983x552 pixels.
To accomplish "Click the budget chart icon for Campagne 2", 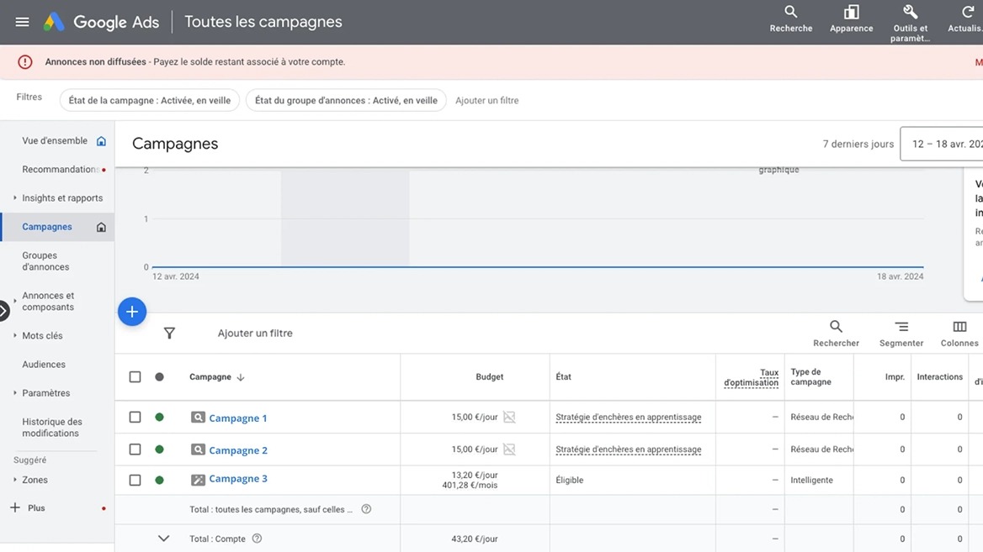I will coord(509,449).
